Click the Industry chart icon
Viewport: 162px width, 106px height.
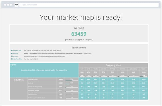tap(11, 53)
